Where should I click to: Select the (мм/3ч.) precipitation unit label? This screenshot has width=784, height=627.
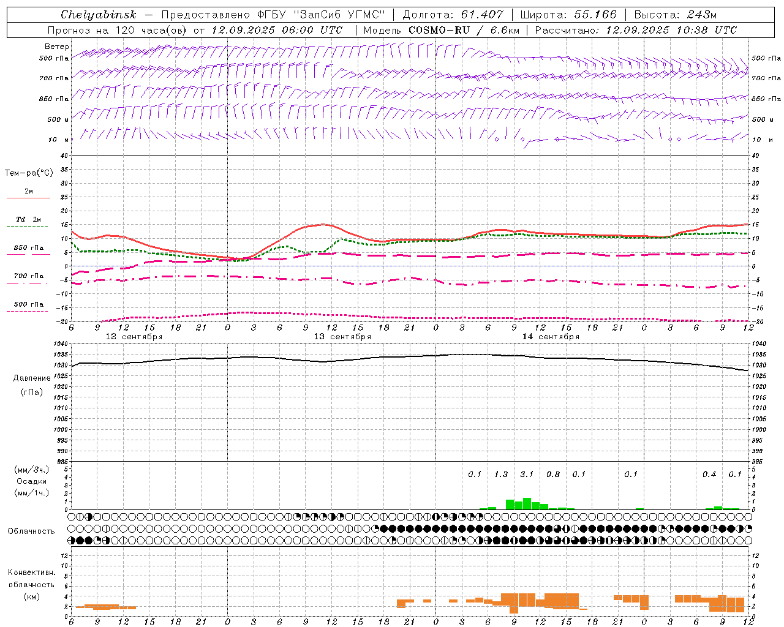32,470
